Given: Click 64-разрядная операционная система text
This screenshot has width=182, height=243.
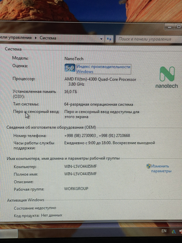Looking at the screenshot, I should pyautogui.click(x=98, y=104).
